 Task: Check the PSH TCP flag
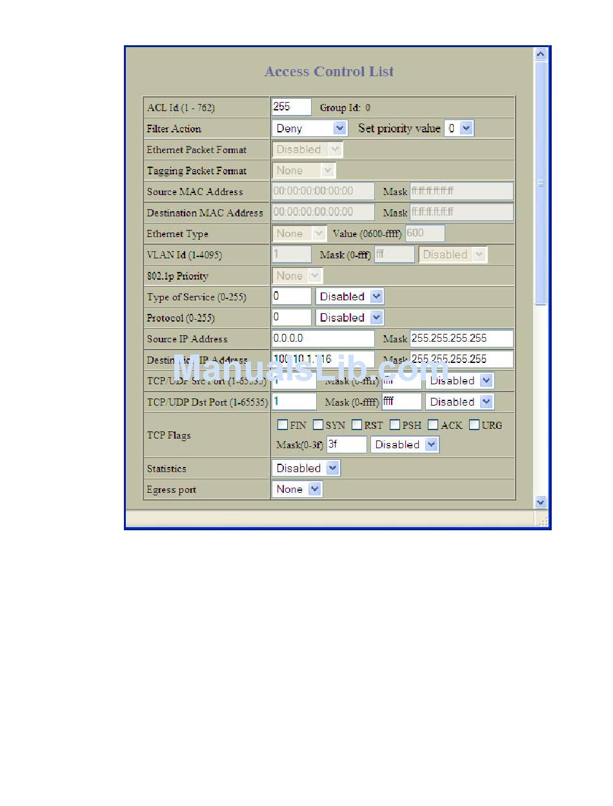[395, 425]
